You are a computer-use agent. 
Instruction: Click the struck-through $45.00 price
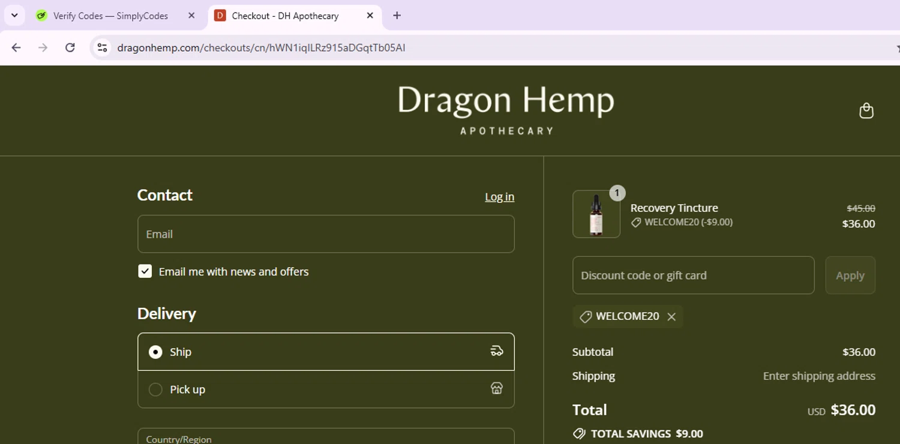click(x=860, y=208)
